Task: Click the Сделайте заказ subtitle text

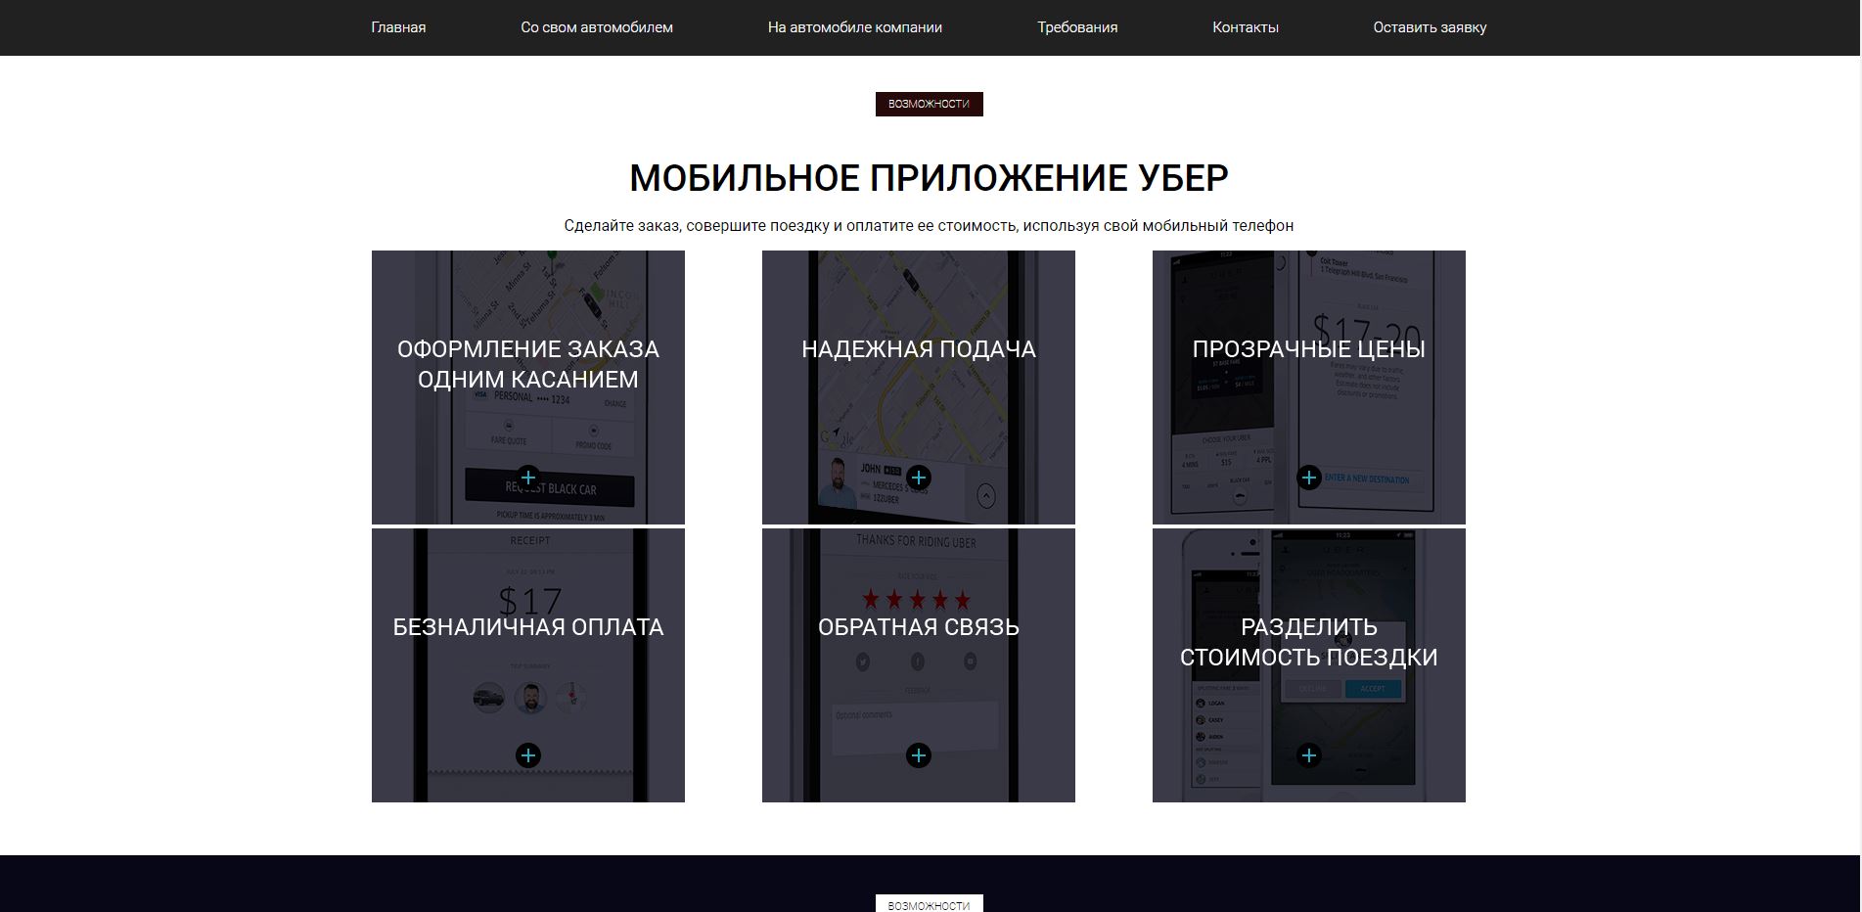Action: (930, 226)
